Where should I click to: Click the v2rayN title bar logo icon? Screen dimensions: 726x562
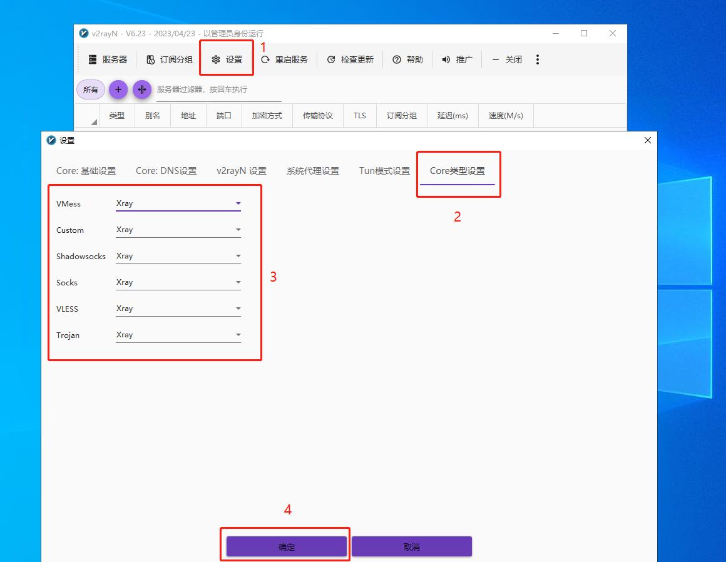(84, 33)
